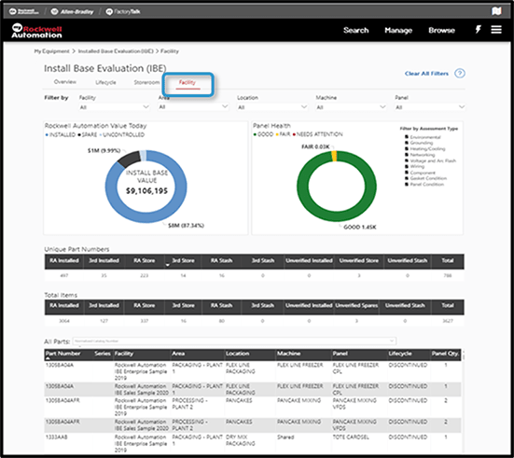The height and width of the screenshot is (458, 514).
Task: Toggle the Component assessment checkbox
Action: (x=407, y=173)
